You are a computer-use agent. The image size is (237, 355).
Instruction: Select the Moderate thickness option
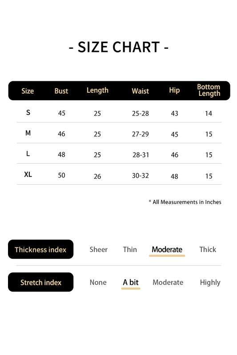pos(167,249)
